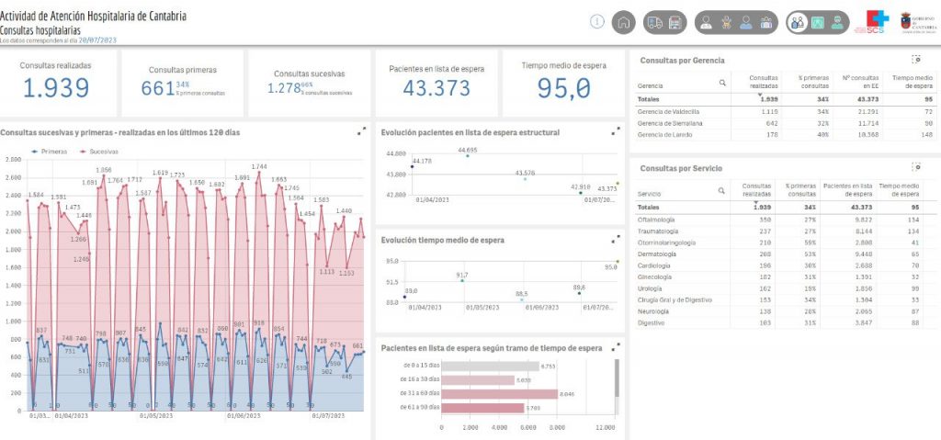Screen dimensions: 941x440
Task: Expand the lista de espera estructural chart
Action: click(x=614, y=131)
